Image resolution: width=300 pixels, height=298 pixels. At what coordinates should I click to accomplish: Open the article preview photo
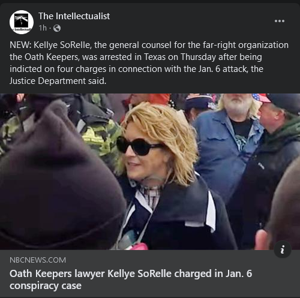150,171
